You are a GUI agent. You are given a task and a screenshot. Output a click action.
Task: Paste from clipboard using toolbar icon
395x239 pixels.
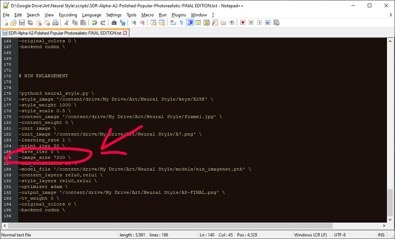(x=83, y=23)
